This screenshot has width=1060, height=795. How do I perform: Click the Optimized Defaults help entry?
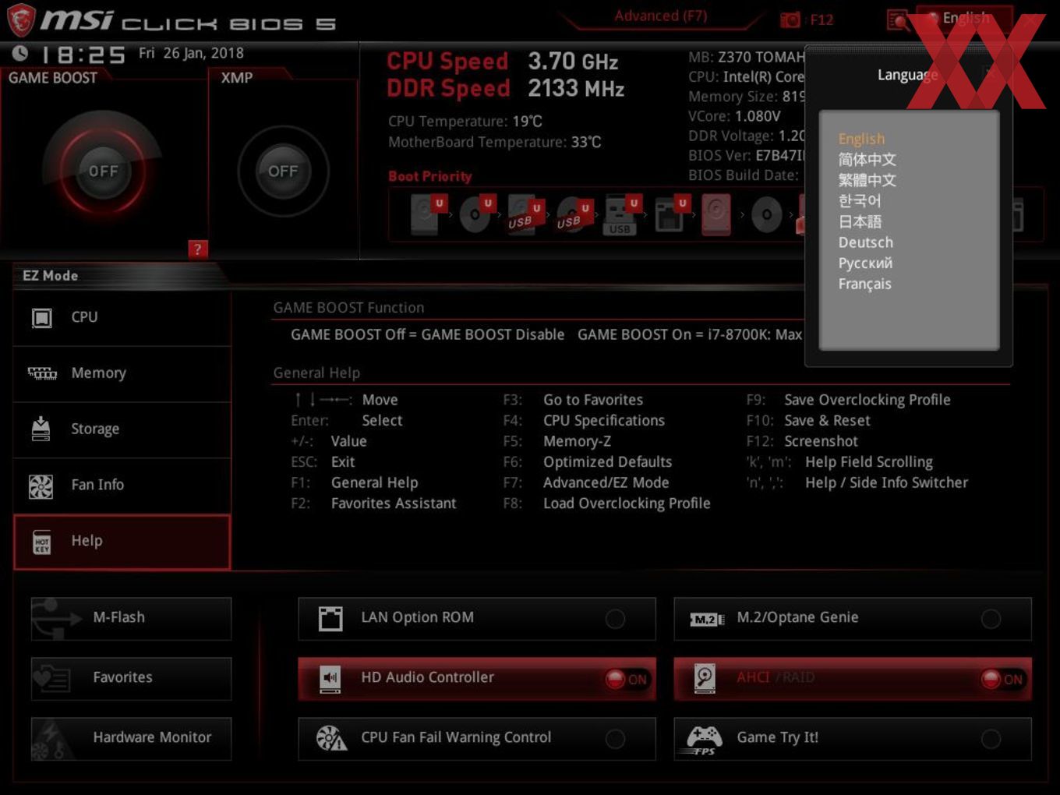607,462
